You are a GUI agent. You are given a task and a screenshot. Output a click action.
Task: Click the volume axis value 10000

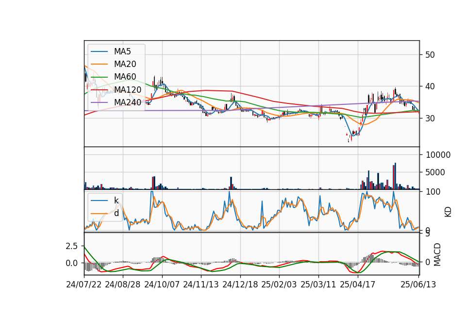tap(438, 155)
